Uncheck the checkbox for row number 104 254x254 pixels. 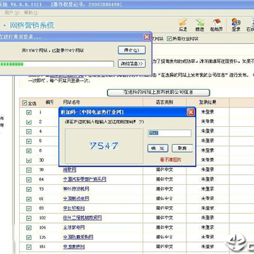pyautogui.click(x=29, y=228)
